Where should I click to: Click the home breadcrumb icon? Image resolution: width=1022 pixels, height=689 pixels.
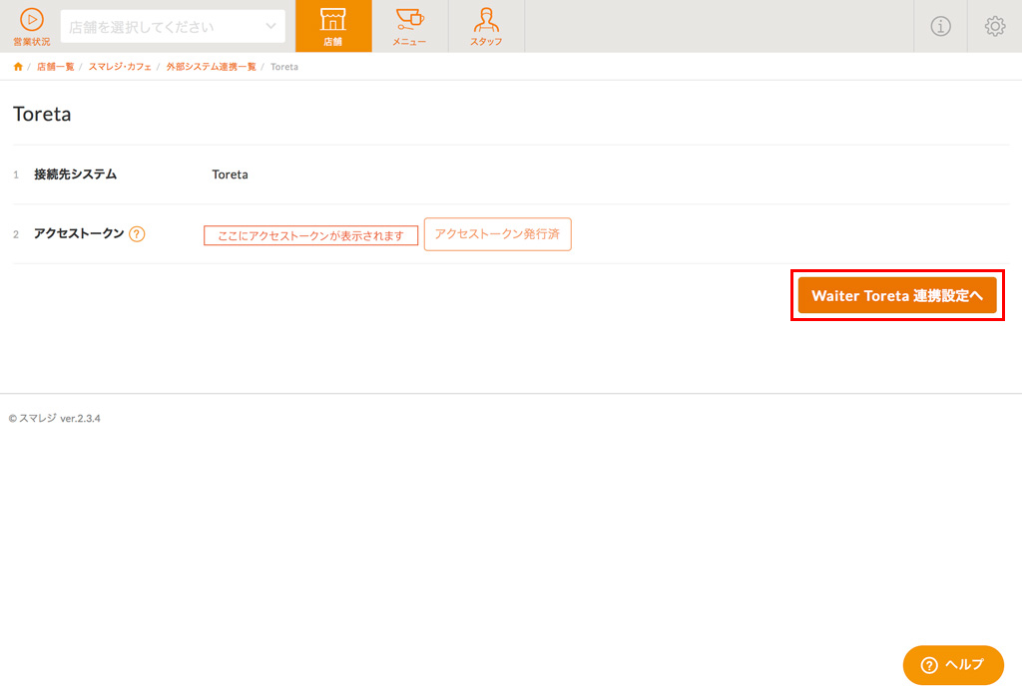[x=18, y=67]
